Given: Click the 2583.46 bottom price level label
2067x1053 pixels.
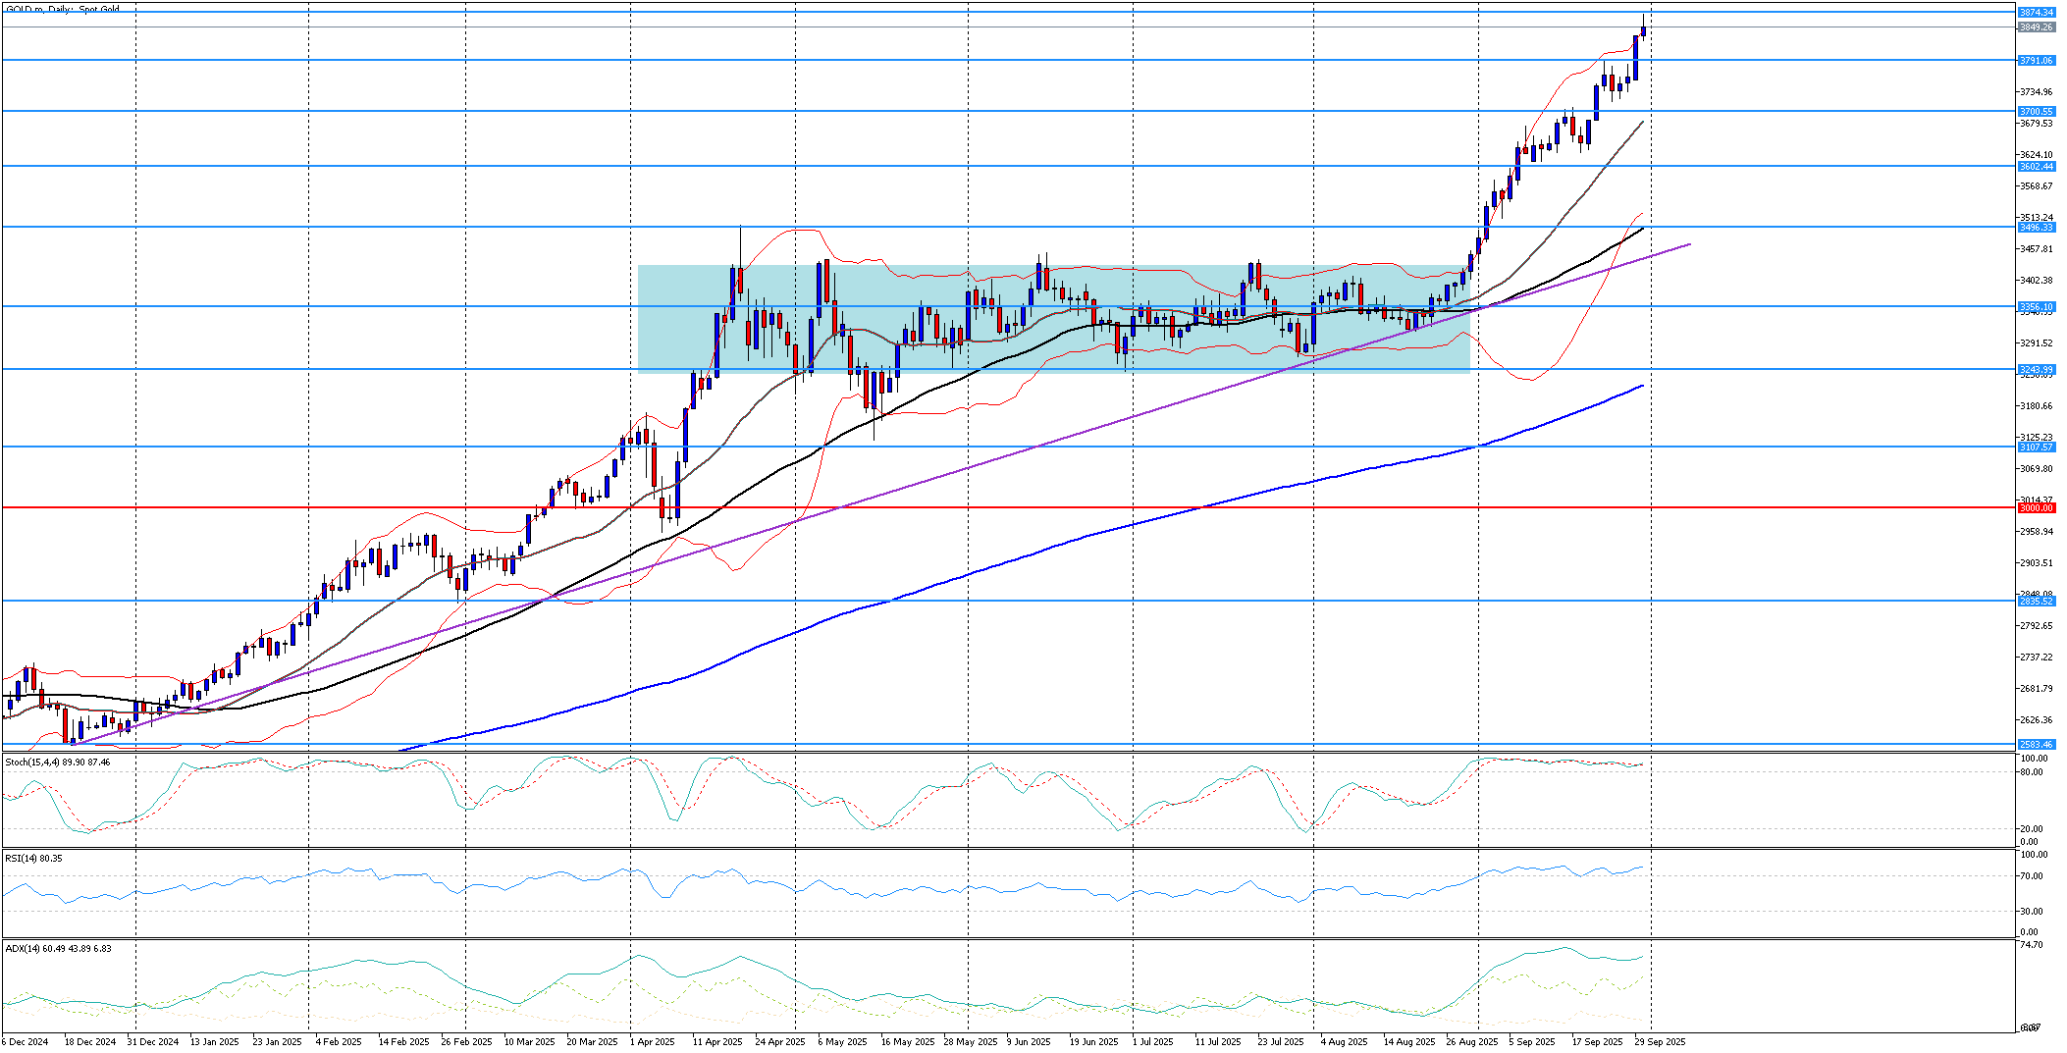Looking at the screenshot, I should click(2036, 745).
